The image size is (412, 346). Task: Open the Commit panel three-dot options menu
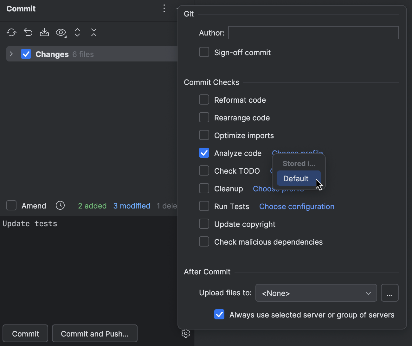click(164, 9)
